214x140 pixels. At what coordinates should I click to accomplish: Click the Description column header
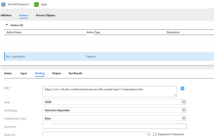(173, 32)
